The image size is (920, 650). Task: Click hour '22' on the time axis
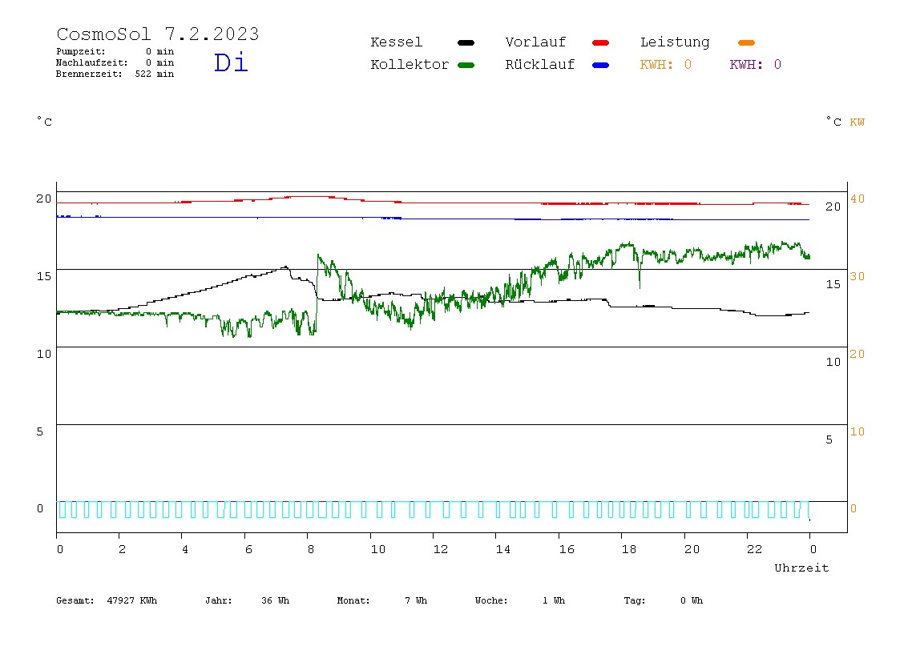[755, 549]
